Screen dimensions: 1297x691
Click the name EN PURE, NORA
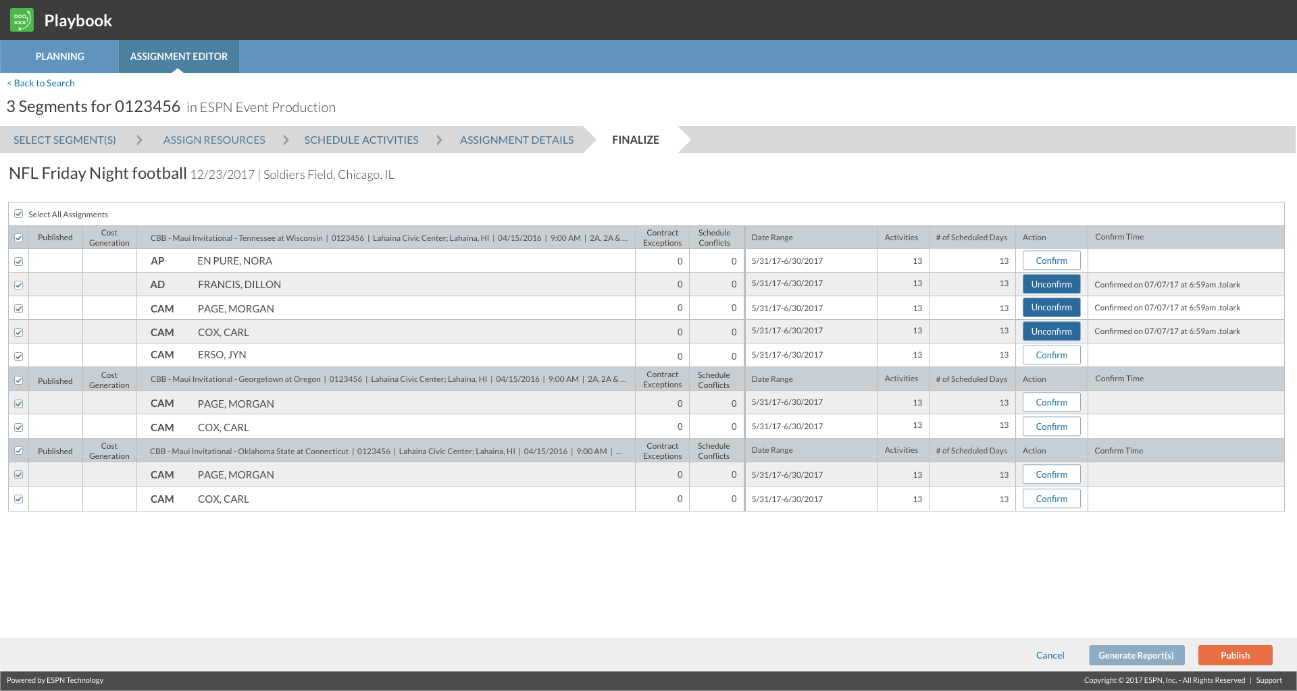(234, 261)
